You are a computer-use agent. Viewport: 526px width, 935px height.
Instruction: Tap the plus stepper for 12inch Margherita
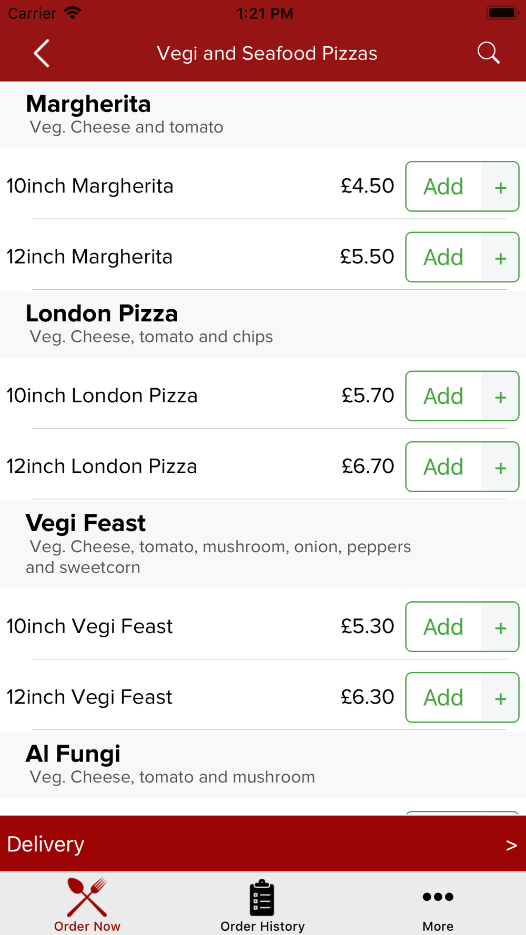tap(500, 257)
